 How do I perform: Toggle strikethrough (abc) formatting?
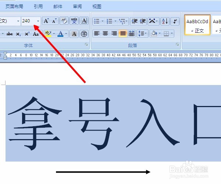[x=10, y=34]
